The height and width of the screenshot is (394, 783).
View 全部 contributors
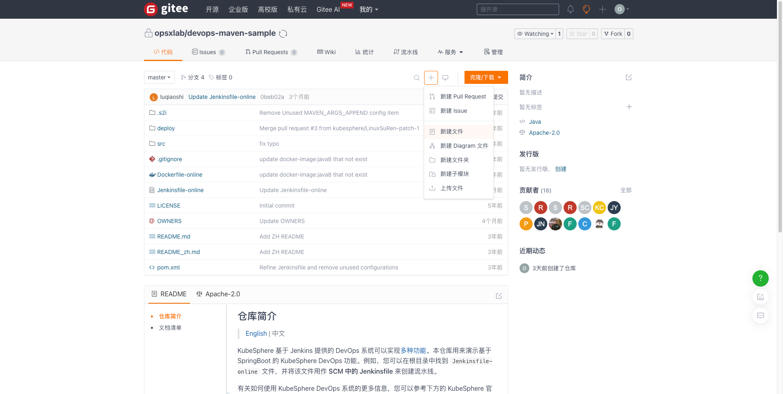pyautogui.click(x=626, y=190)
